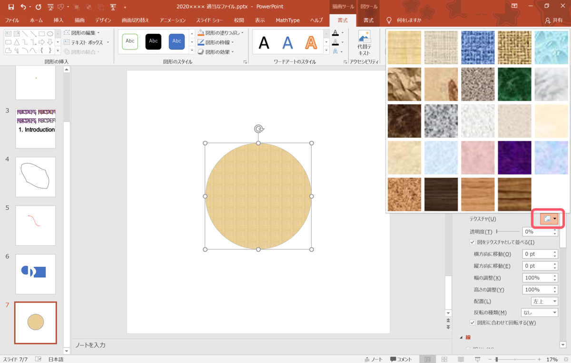Open the ribbon display options icon

coord(514,6)
